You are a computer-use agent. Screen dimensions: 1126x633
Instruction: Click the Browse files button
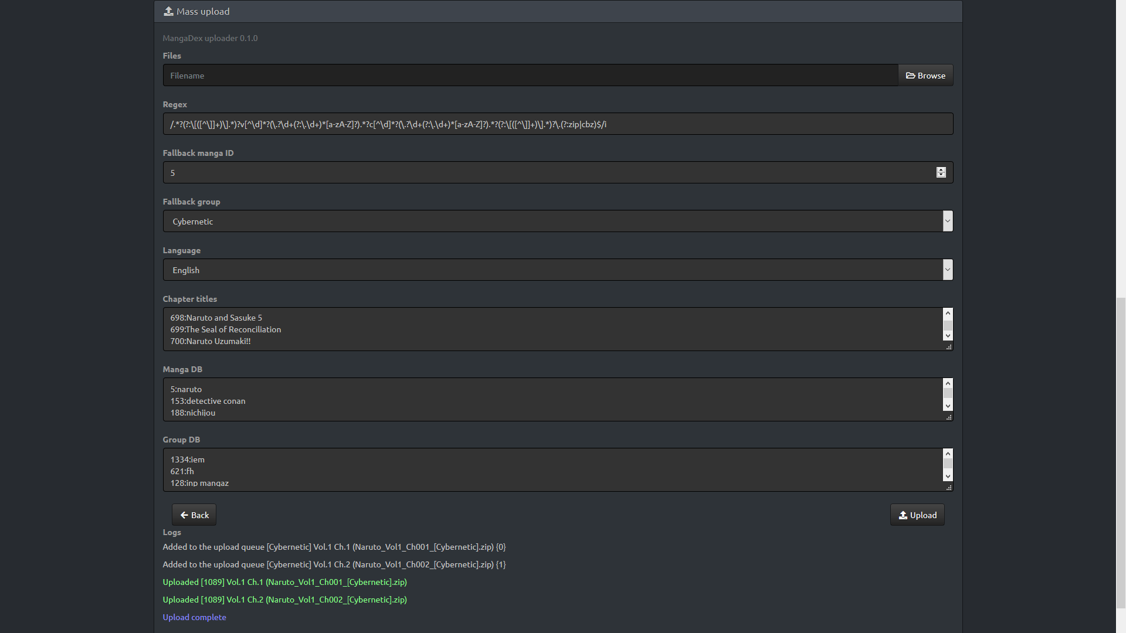(x=925, y=76)
